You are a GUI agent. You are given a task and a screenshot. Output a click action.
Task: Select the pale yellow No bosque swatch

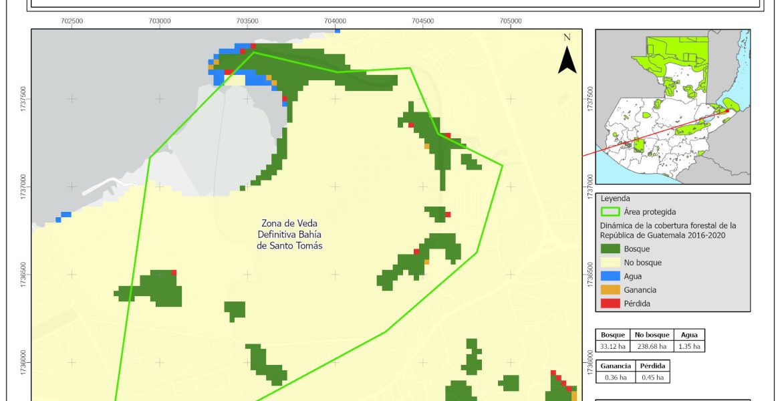pyautogui.click(x=609, y=263)
